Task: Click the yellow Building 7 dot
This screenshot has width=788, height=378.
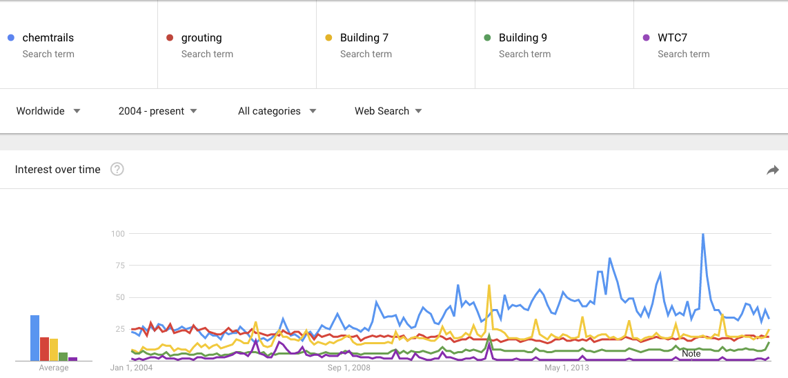Action: 328,38
